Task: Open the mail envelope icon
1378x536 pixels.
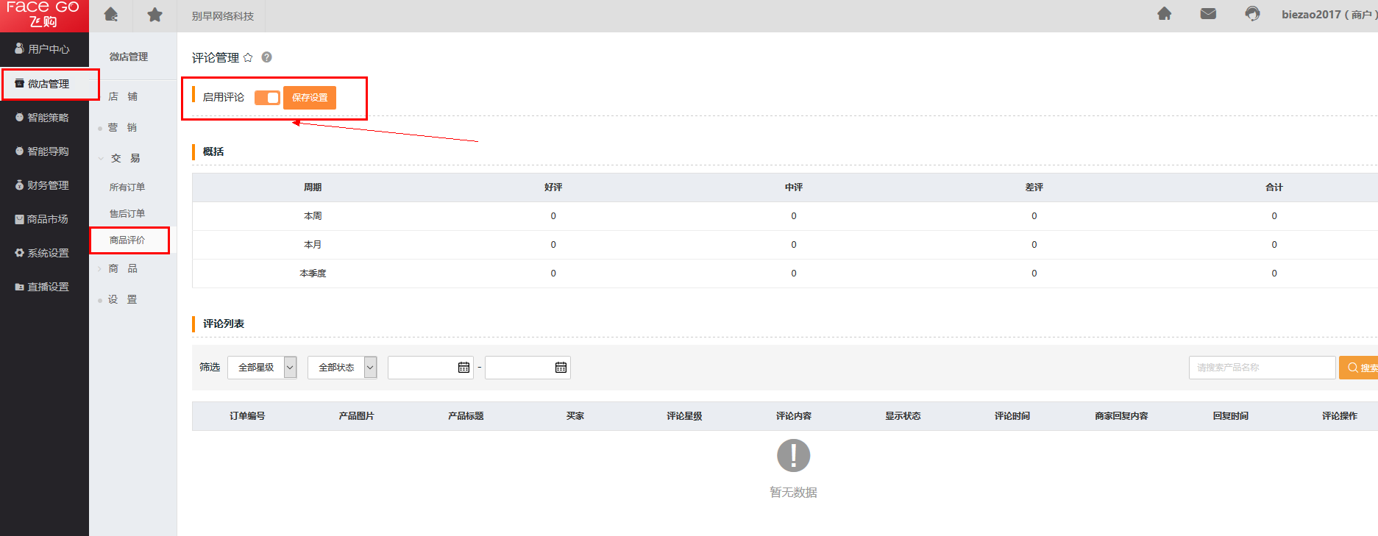Action: [x=1208, y=14]
